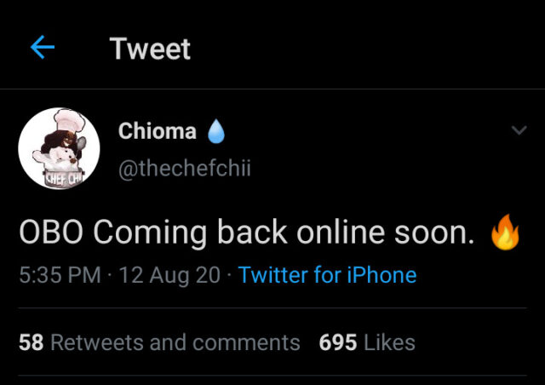Select the Chioma display name

(157, 131)
